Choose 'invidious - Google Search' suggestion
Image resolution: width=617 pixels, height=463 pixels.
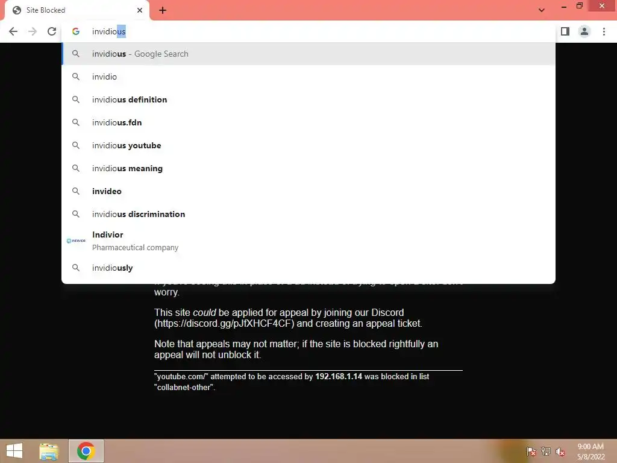click(308, 54)
